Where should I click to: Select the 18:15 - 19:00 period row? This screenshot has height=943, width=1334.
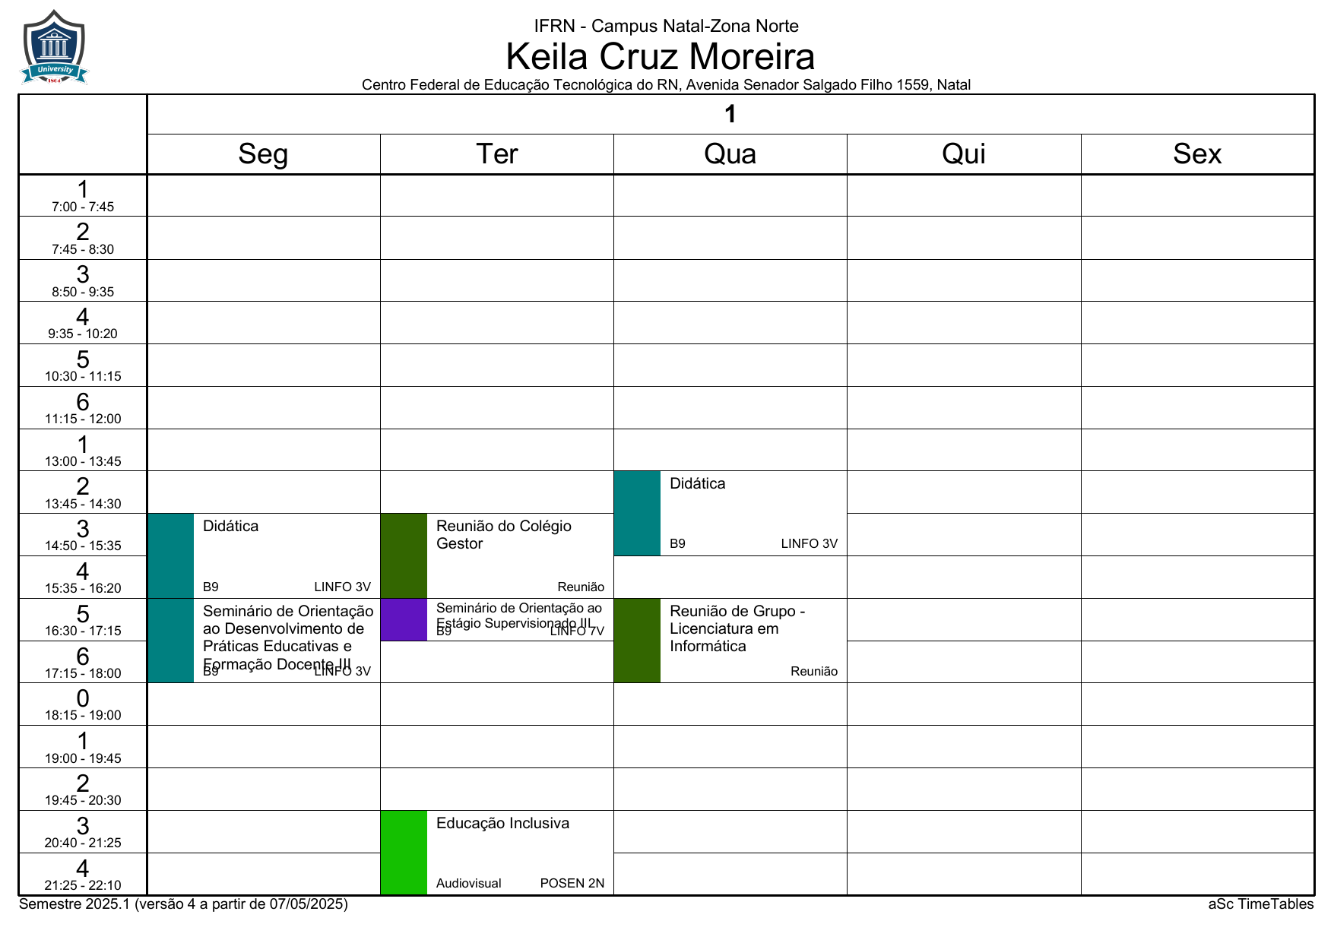coord(83,704)
